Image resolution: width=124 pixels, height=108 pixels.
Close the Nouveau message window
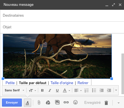120,5
